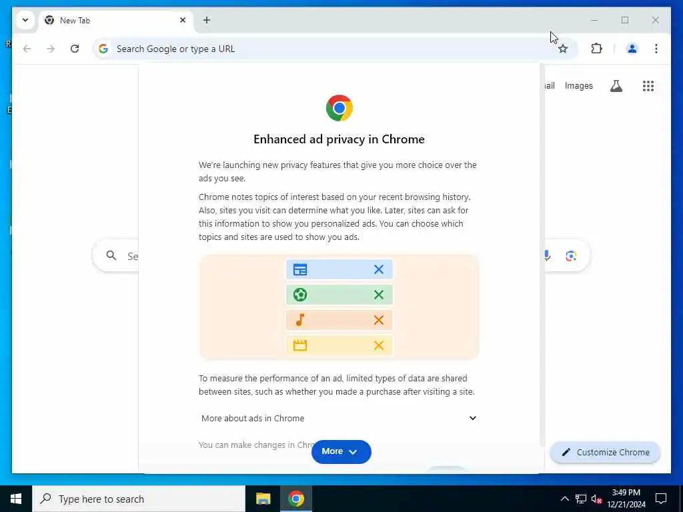Click the orange music note topic icon
The width and height of the screenshot is (683, 512).
(x=300, y=320)
